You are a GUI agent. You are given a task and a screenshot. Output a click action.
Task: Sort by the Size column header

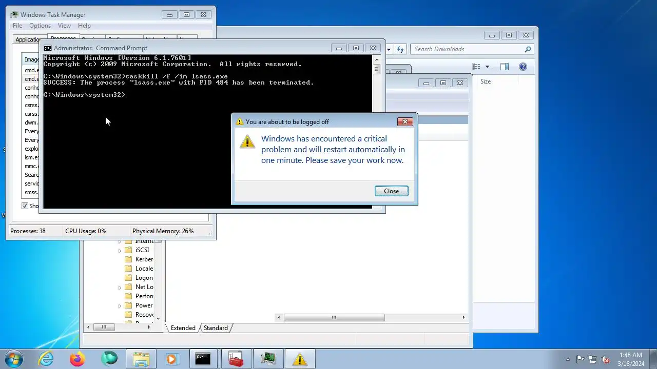[x=485, y=81]
